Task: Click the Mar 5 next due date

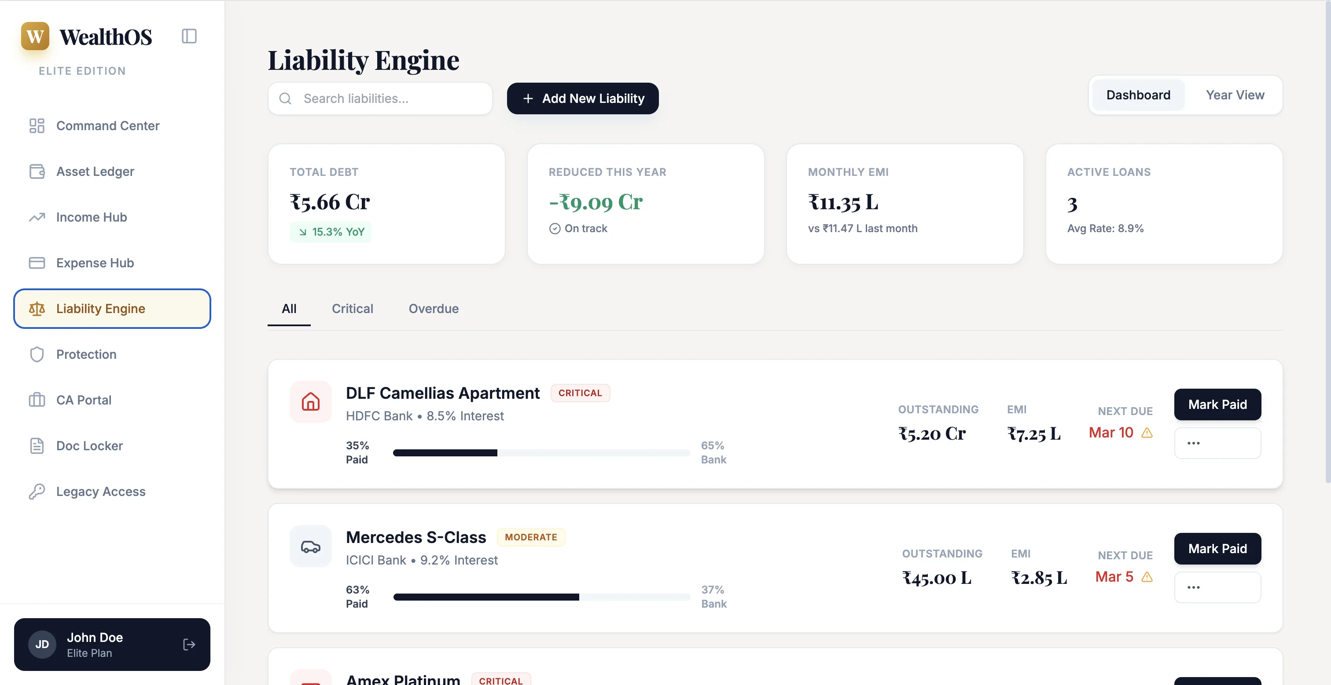Action: coord(1114,576)
